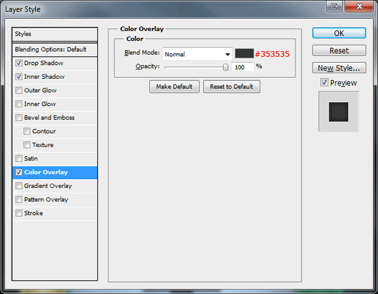The height and width of the screenshot is (294, 378).
Task: Click the Opacity percentage input field
Action: (x=243, y=67)
